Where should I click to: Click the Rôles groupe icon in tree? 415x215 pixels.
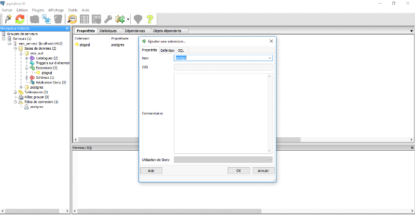click(21, 97)
